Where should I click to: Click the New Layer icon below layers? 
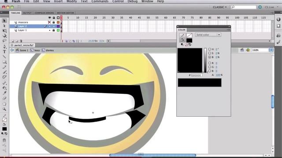[x=13, y=41]
